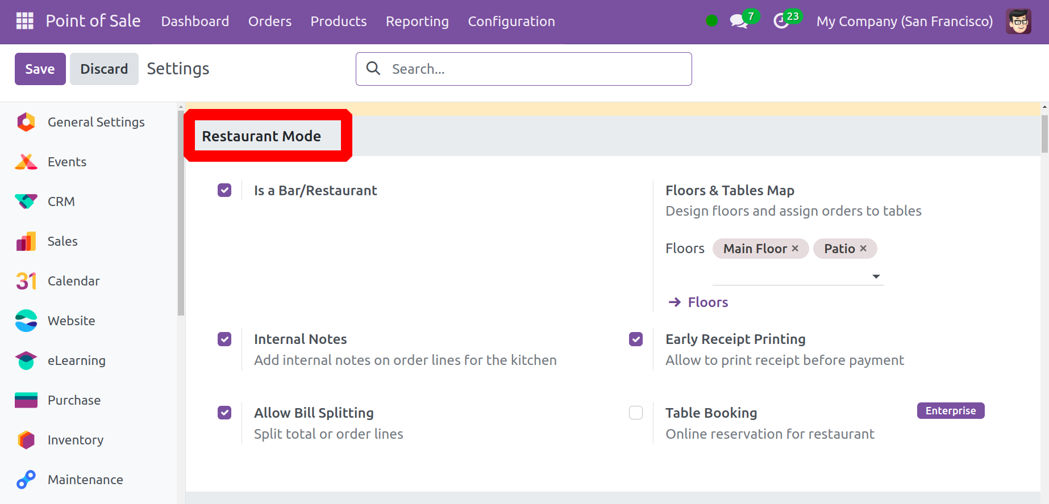Enable the Table Booking checkbox
Viewport: 1049px width, 504px height.
[636, 413]
